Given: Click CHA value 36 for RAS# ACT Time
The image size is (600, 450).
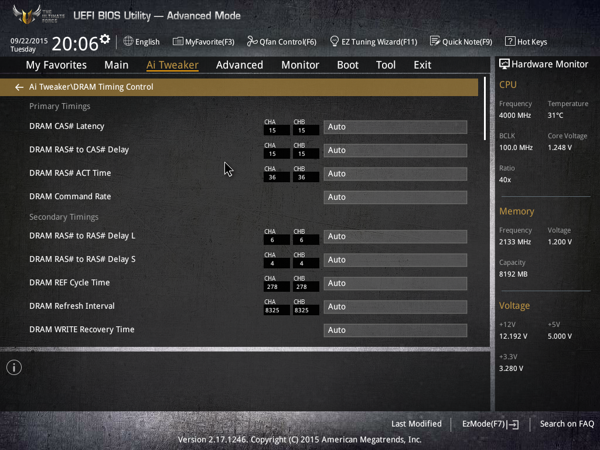Looking at the screenshot, I should pos(277,177).
